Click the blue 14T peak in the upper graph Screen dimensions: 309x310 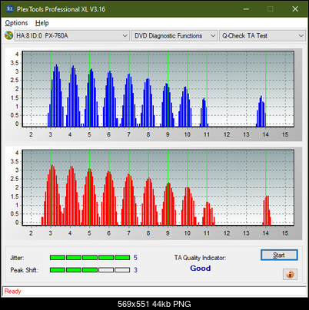point(261,111)
